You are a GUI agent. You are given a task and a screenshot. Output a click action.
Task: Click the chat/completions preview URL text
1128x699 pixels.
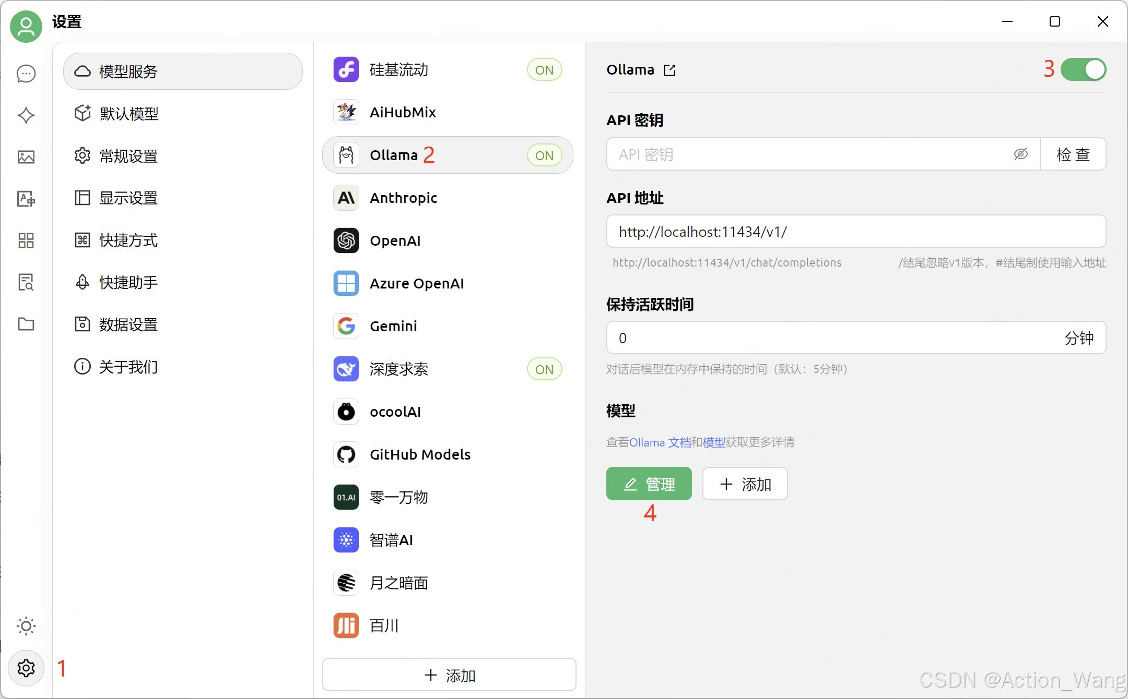click(727, 262)
